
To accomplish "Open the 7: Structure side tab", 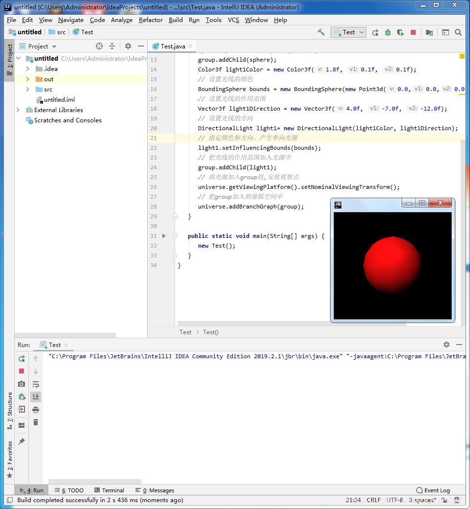I will point(10,410).
